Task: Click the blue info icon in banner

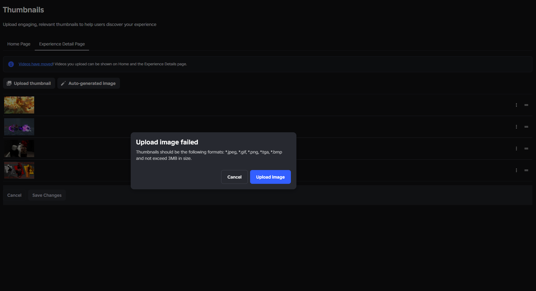Action: point(11,64)
